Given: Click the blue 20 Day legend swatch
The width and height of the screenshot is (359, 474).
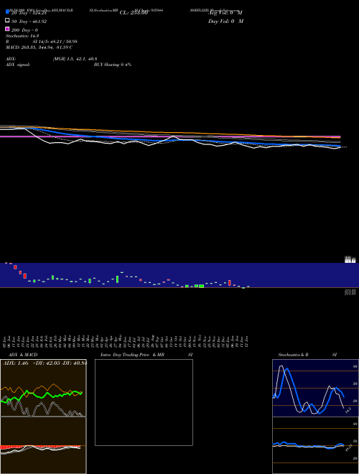Looking at the screenshot, I should [x=7, y=12].
